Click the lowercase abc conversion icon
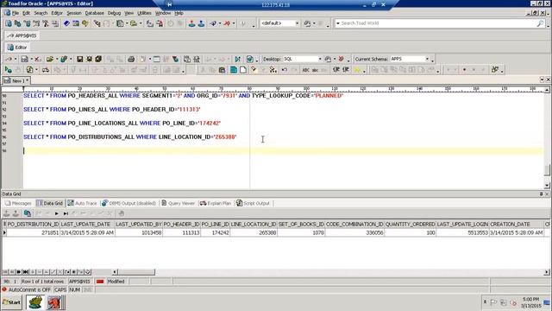Screen dimensions: 552x311 [315, 70]
